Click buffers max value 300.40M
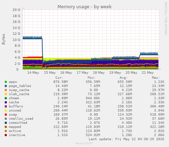 point(157,106)
